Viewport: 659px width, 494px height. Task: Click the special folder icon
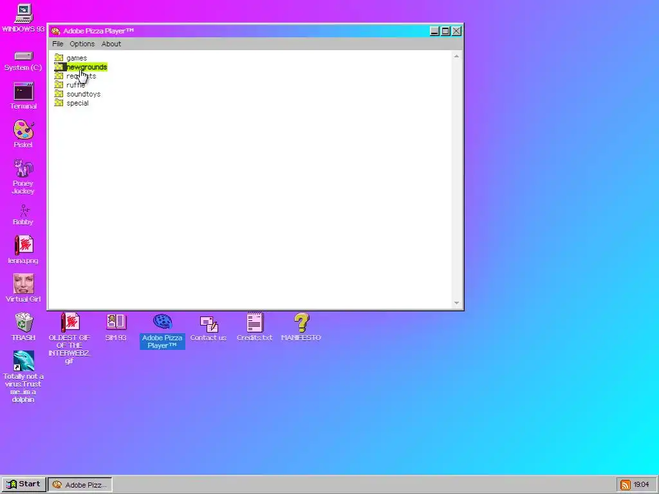pos(59,103)
